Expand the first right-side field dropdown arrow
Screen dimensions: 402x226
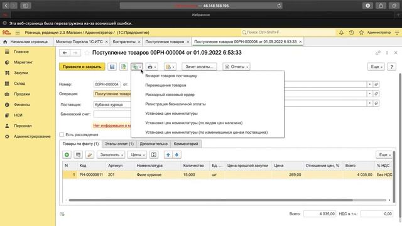[x=370, y=84]
